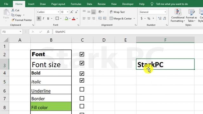Click Wrap Text button
Screen dimensions: 203x114
point(117,12)
